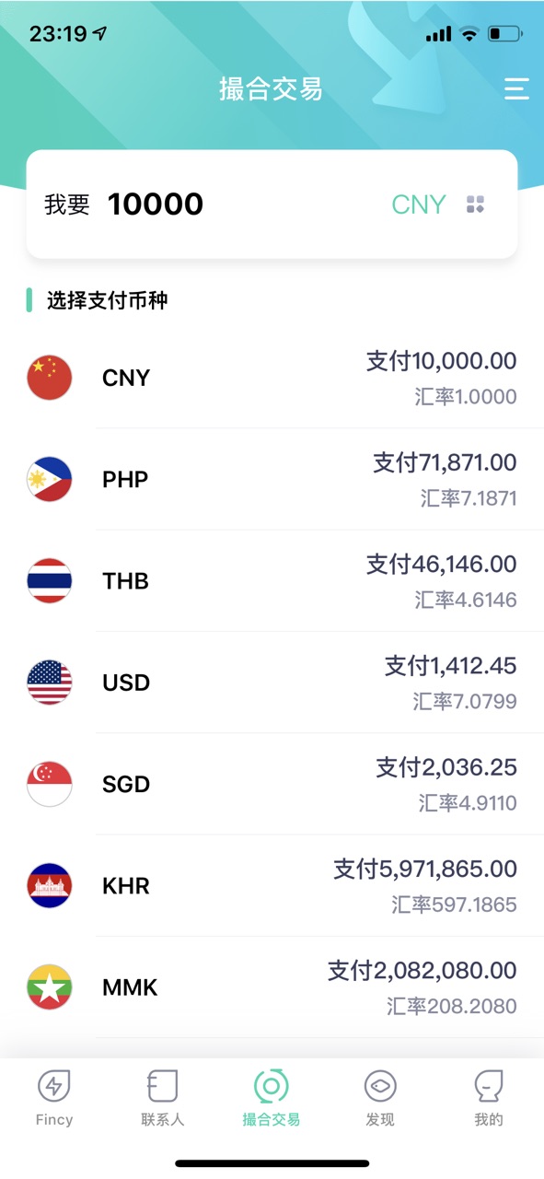Tap the currency grid selector icon
544x1179 pixels.
[x=475, y=204]
